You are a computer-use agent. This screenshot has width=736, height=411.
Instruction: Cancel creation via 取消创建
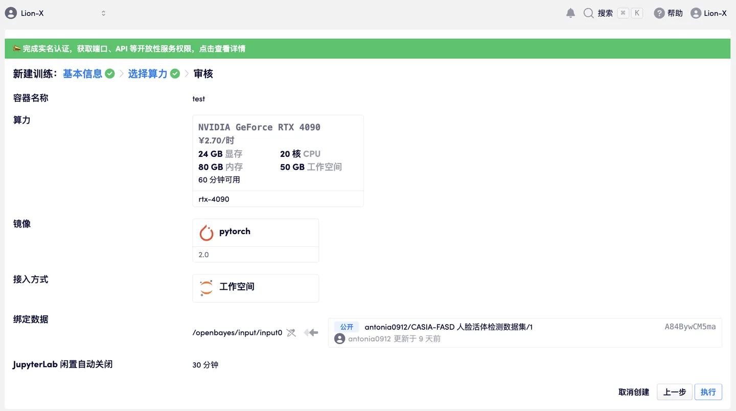point(633,392)
